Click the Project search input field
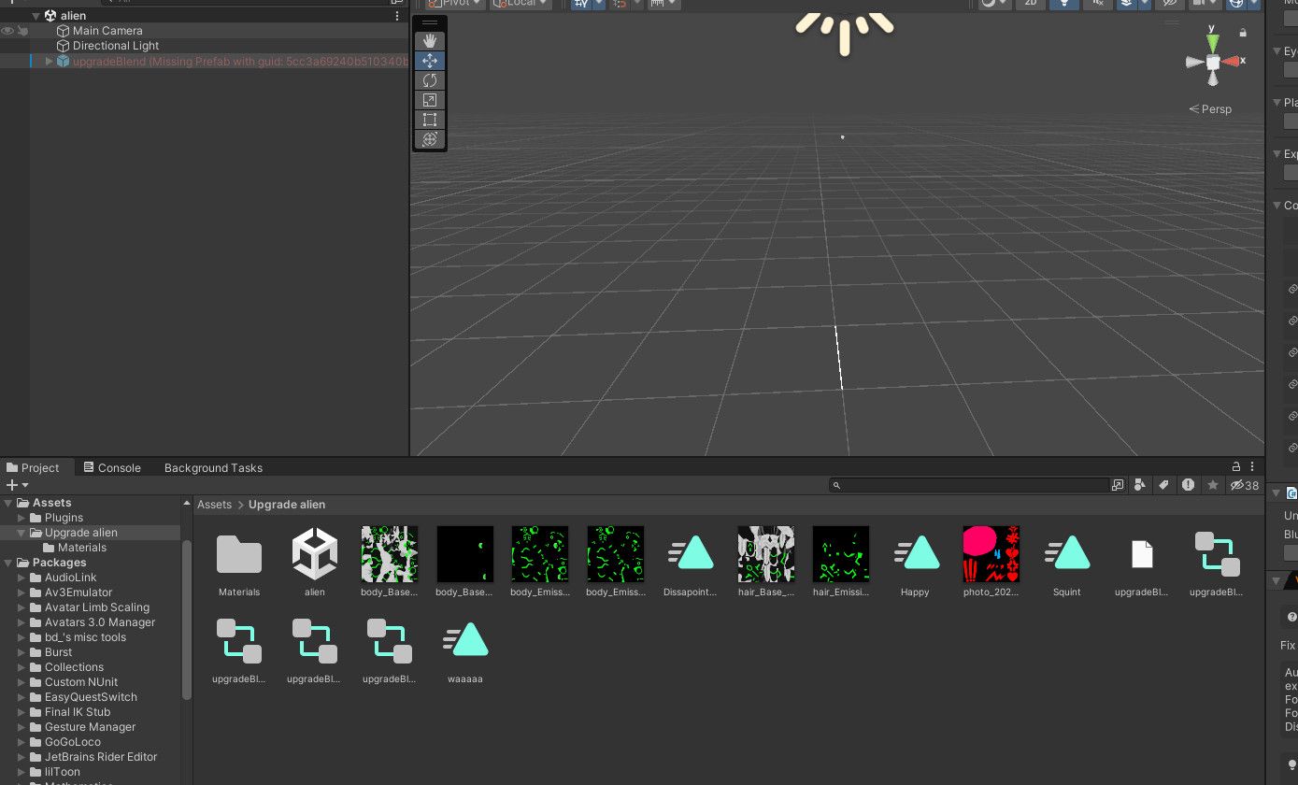 coord(969,485)
